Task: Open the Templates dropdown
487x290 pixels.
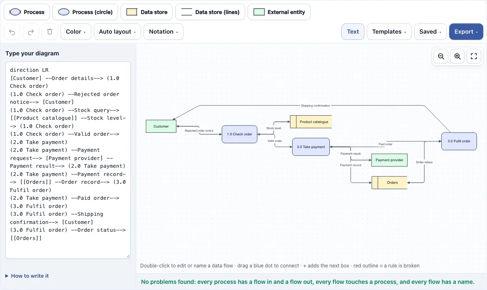Action: tap(389, 32)
